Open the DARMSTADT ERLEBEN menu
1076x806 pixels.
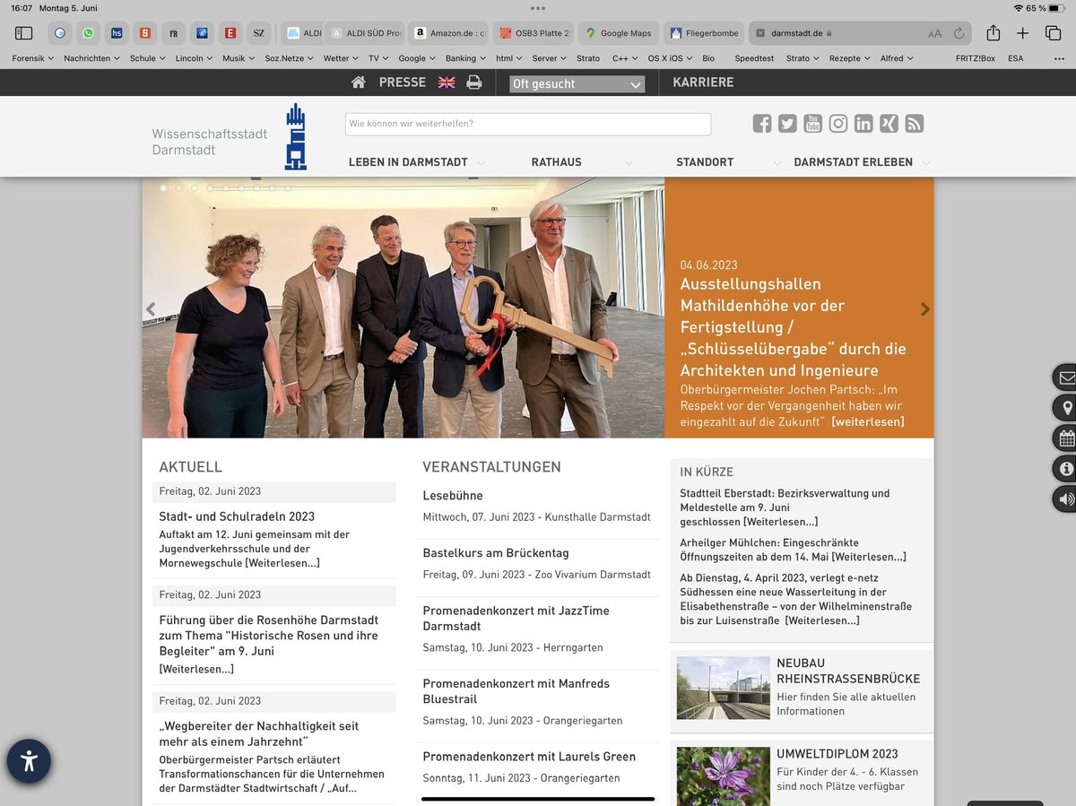click(853, 162)
